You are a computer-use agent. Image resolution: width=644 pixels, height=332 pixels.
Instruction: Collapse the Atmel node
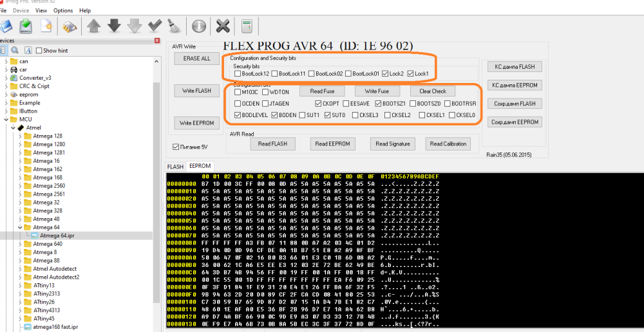[13, 127]
